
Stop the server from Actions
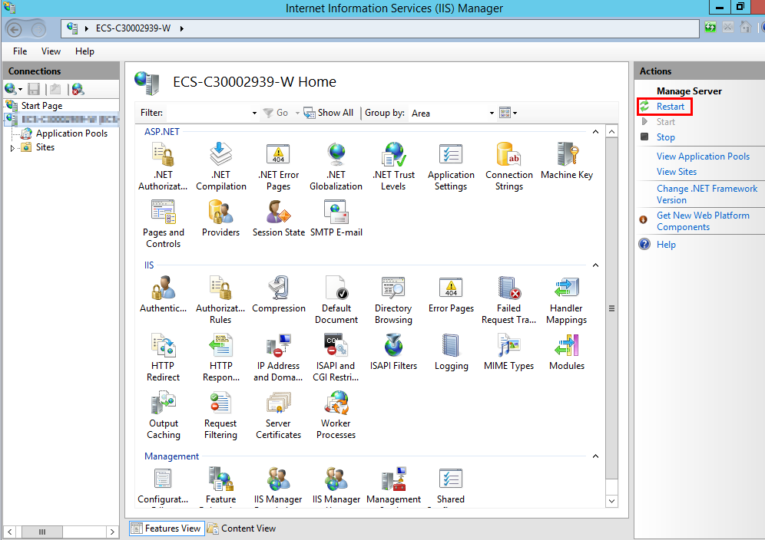pos(665,137)
